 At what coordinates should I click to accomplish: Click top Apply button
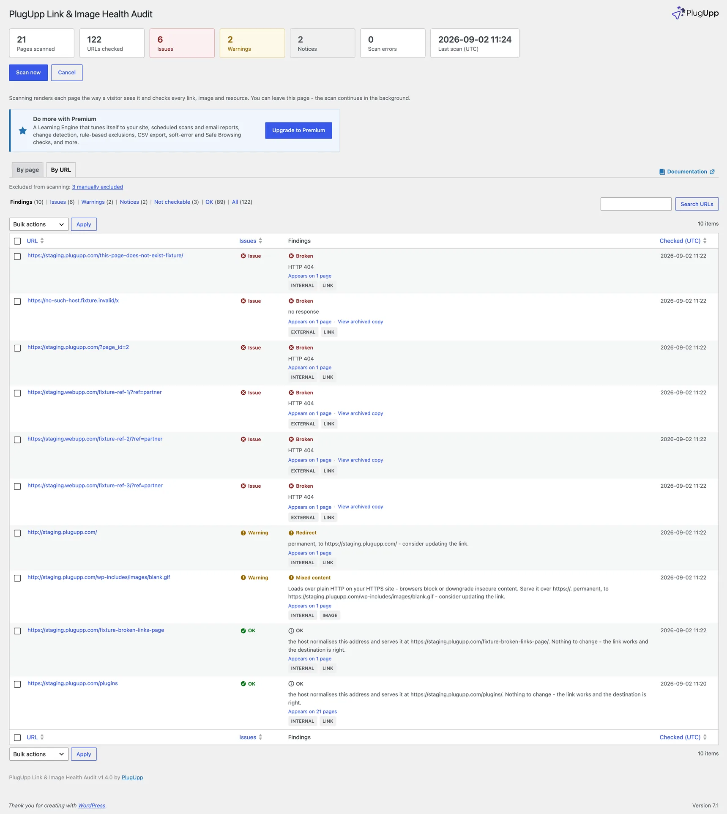pyautogui.click(x=84, y=224)
